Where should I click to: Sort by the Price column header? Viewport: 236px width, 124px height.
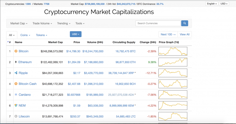77,42
